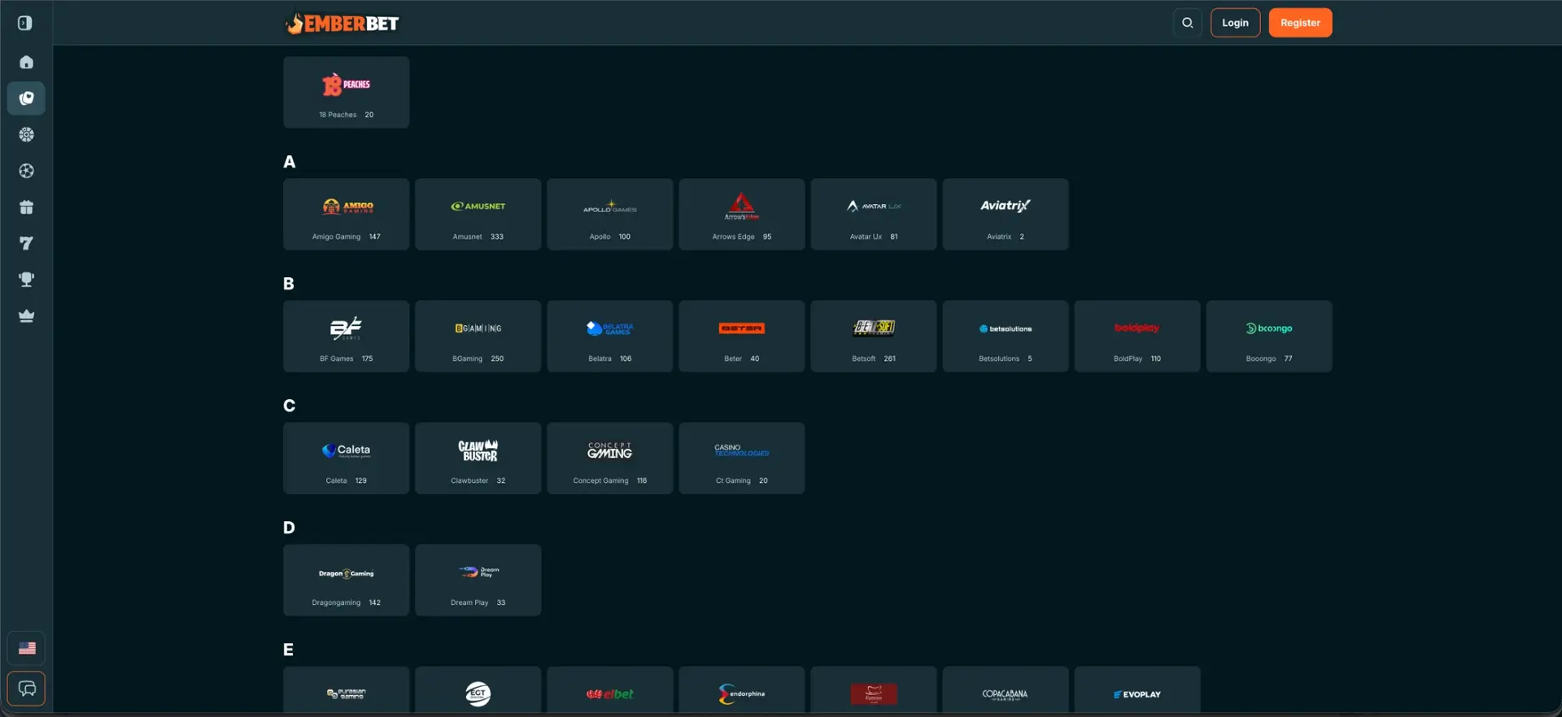
Task: Click the Register button
Action: point(1300,23)
